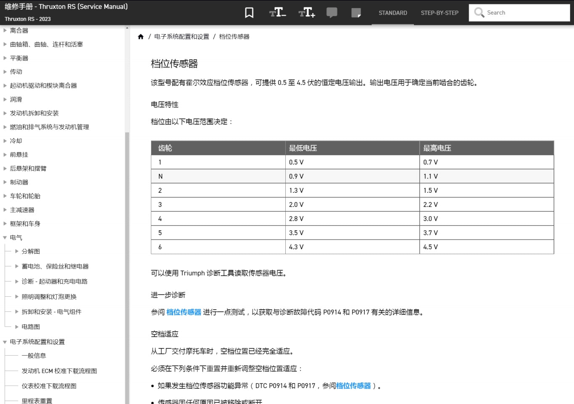Expand the 离合器 section in the sidebar

5,30
